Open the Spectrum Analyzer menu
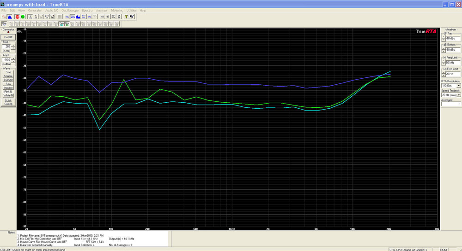This screenshot has width=462, height=251. [95, 11]
